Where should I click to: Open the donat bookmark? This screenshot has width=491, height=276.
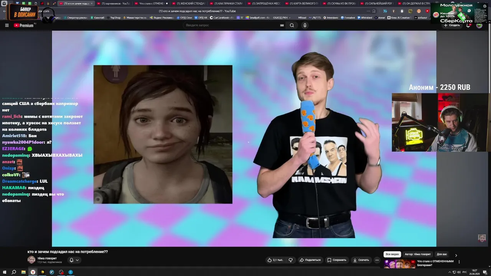(x=380, y=18)
